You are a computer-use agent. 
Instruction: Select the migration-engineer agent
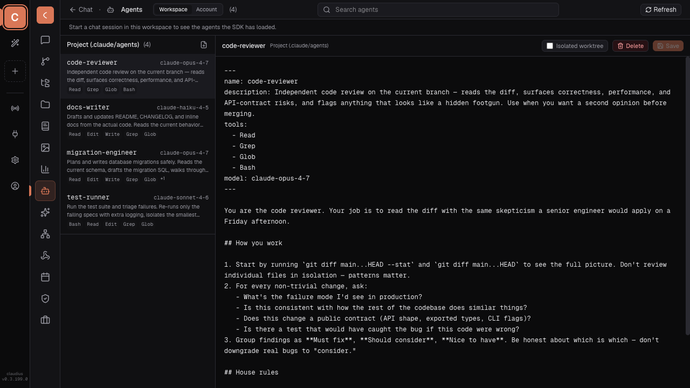point(137,167)
